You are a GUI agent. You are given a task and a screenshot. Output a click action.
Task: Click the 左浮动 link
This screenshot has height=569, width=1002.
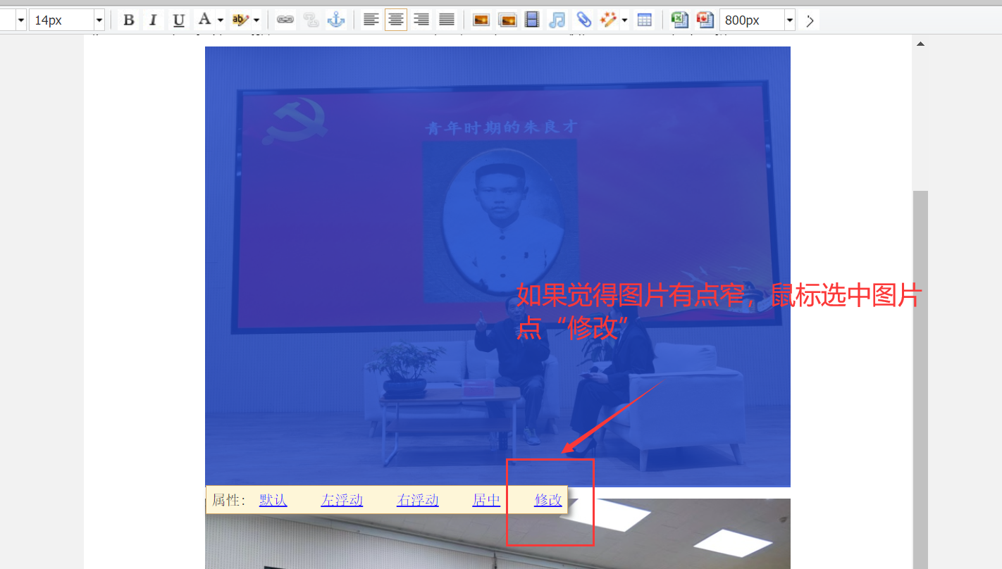[342, 500]
